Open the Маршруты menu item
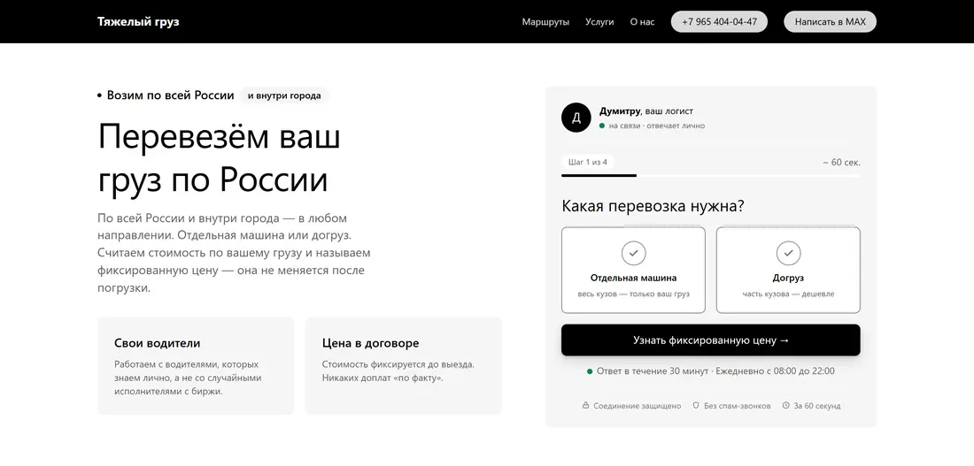 click(x=545, y=22)
